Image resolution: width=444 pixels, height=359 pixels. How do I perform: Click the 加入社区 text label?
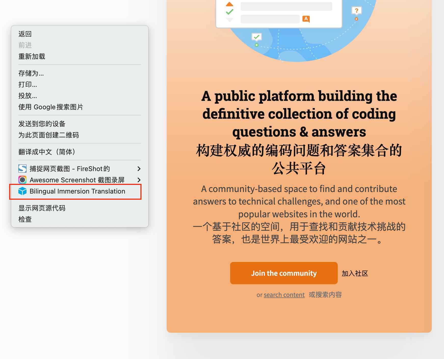click(354, 273)
